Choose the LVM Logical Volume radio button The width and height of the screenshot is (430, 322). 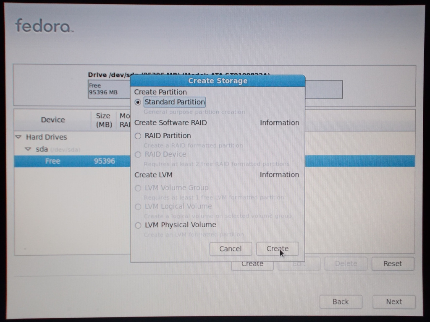[x=138, y=207]
